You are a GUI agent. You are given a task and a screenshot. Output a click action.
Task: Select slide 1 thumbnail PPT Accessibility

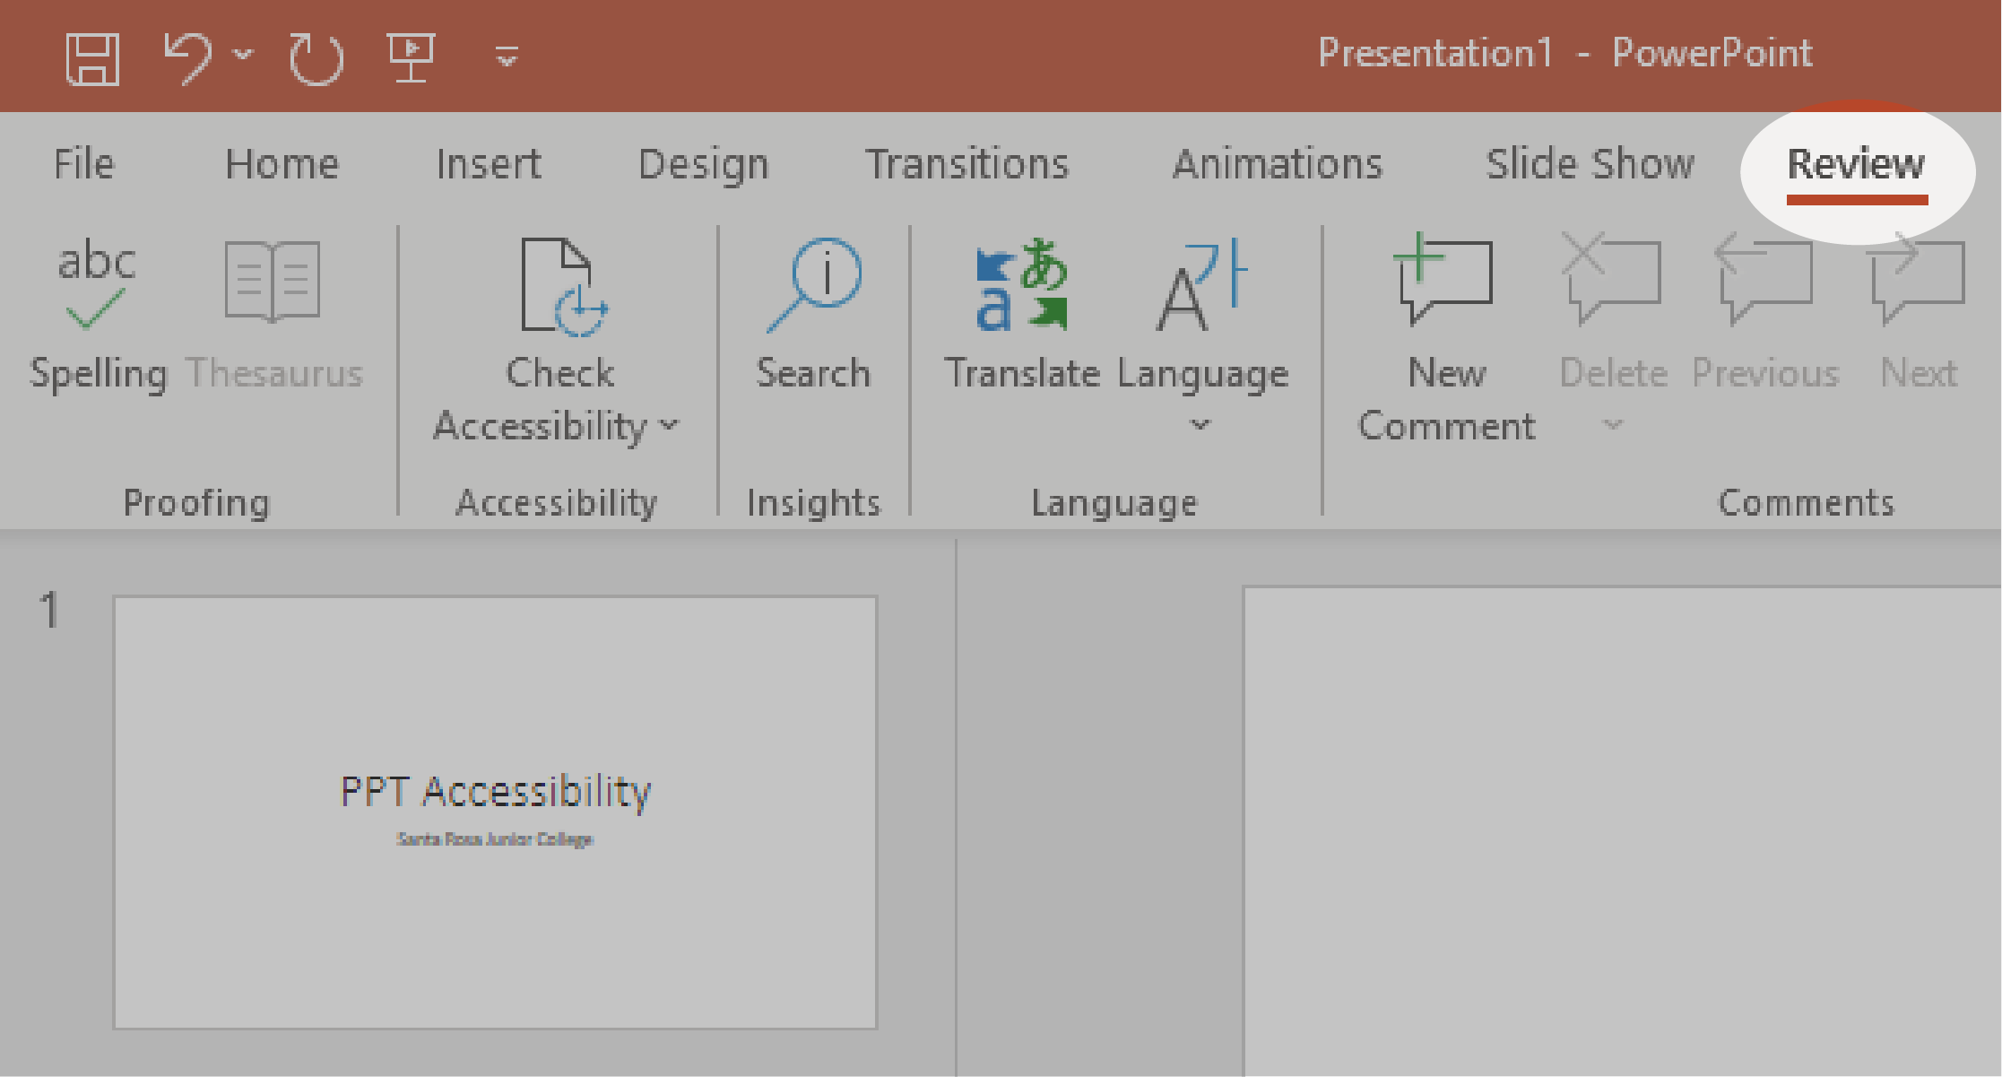495,812
